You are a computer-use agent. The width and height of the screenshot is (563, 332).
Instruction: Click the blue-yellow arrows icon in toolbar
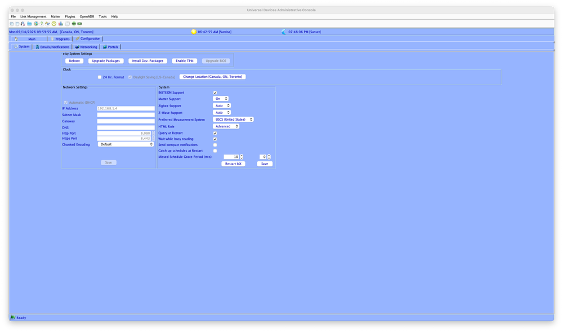click(x=47, y=24)
